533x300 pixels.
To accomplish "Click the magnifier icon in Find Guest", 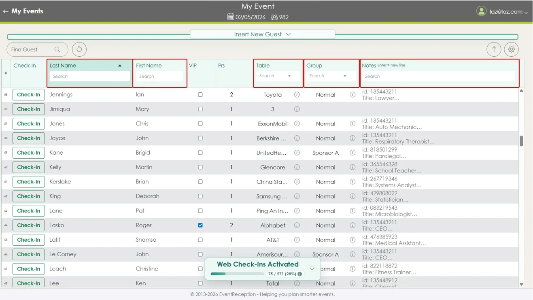I will (x=57, y=49).
